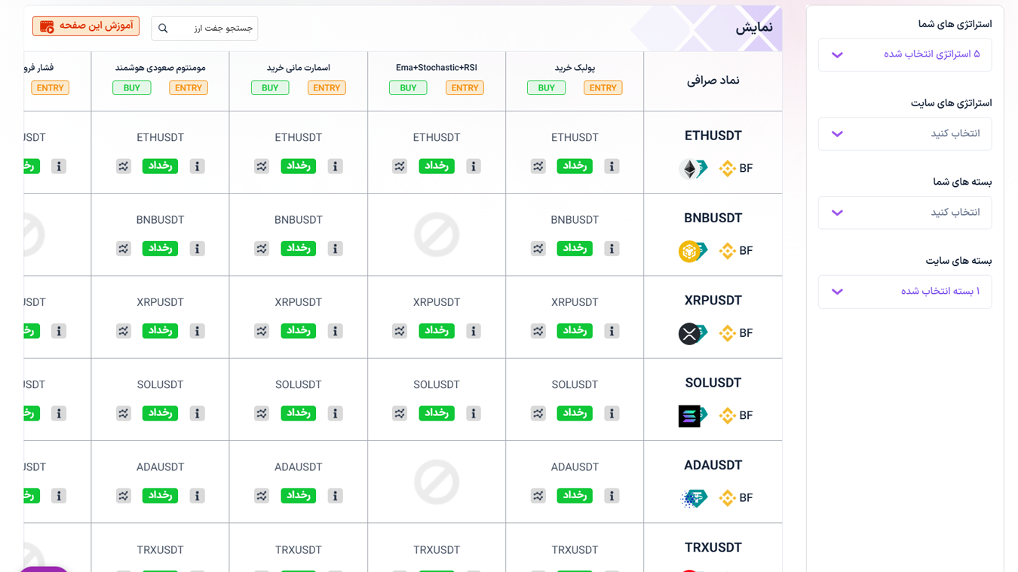
Task: Open info icon in XRPUSDT Ema+Stochastic+RSI cell
Action: (474, 331)
